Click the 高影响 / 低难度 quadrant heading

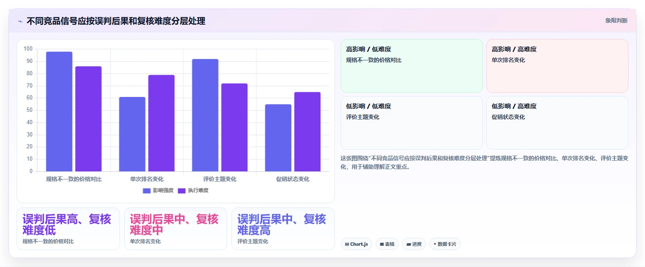[x=368, y=49]
